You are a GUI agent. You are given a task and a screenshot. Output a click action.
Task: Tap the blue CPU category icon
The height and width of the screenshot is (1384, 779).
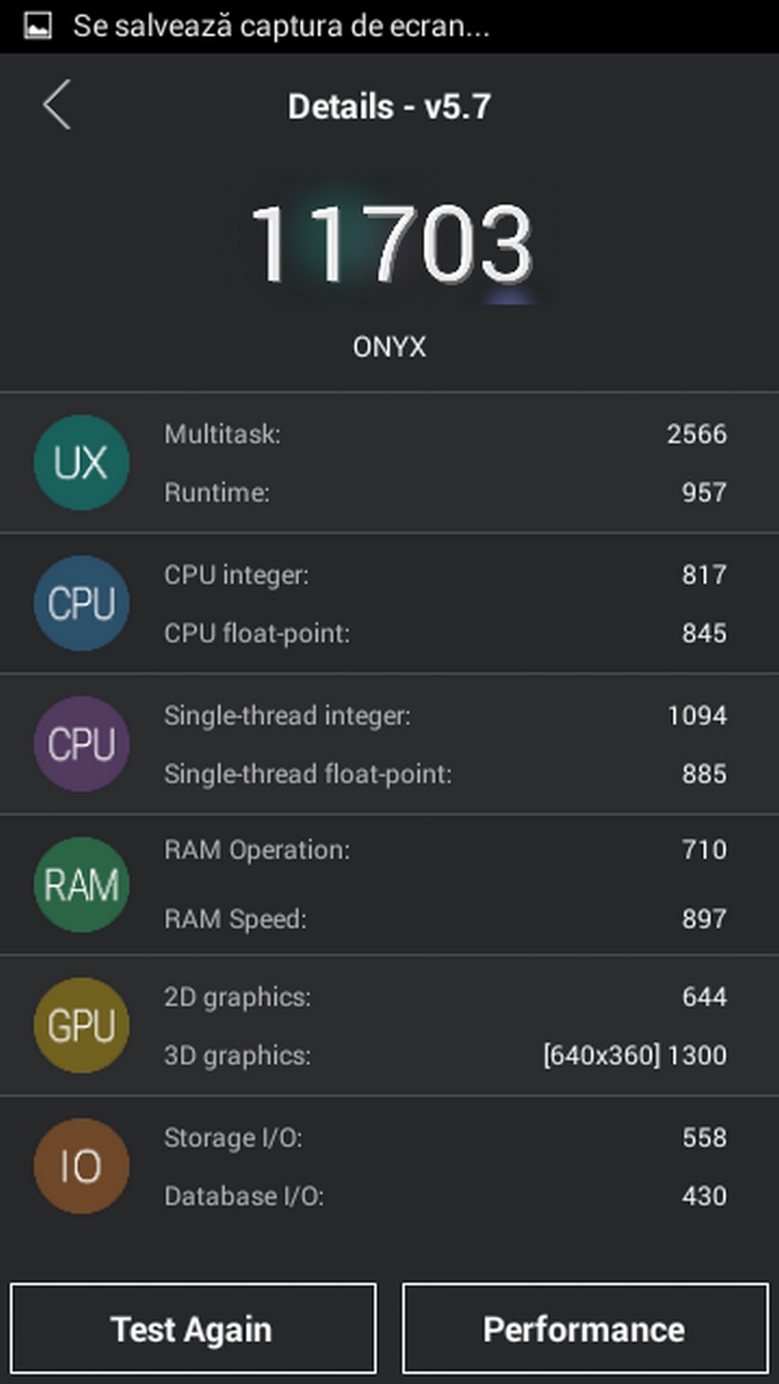82,603
